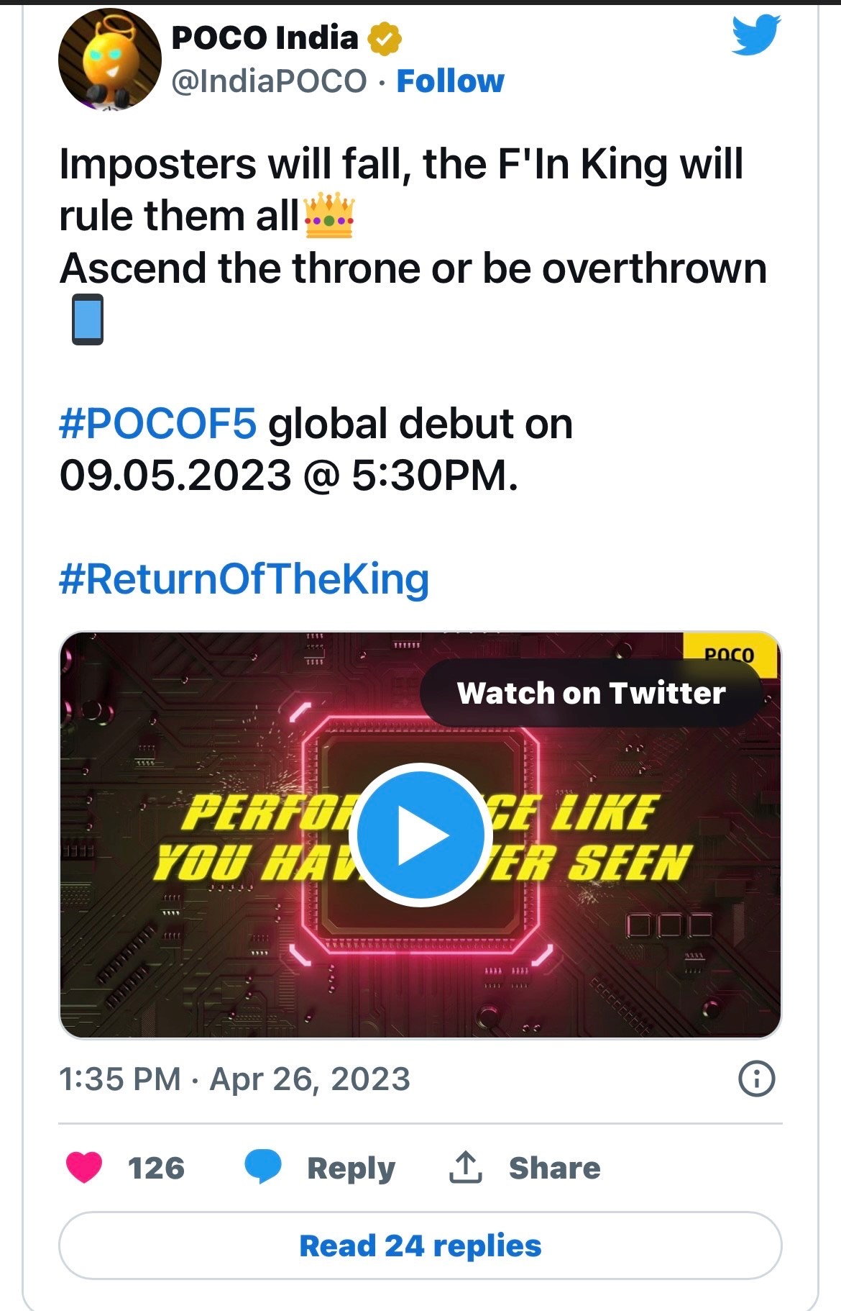This screenshot has width=841, height=1311.
Task: Open POCO India profile avatar
Action: point(109,59)
